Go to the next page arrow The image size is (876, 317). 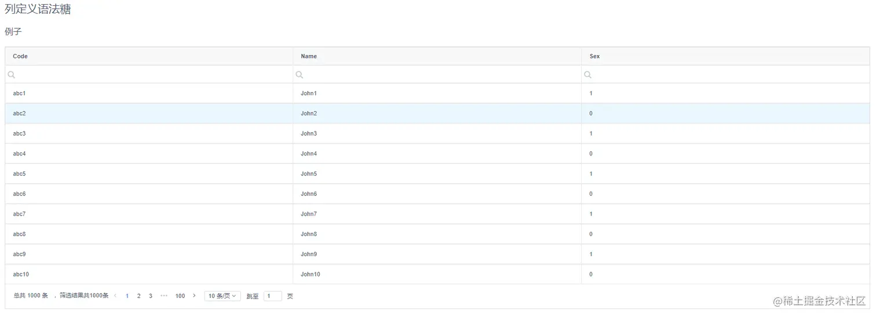194,296
